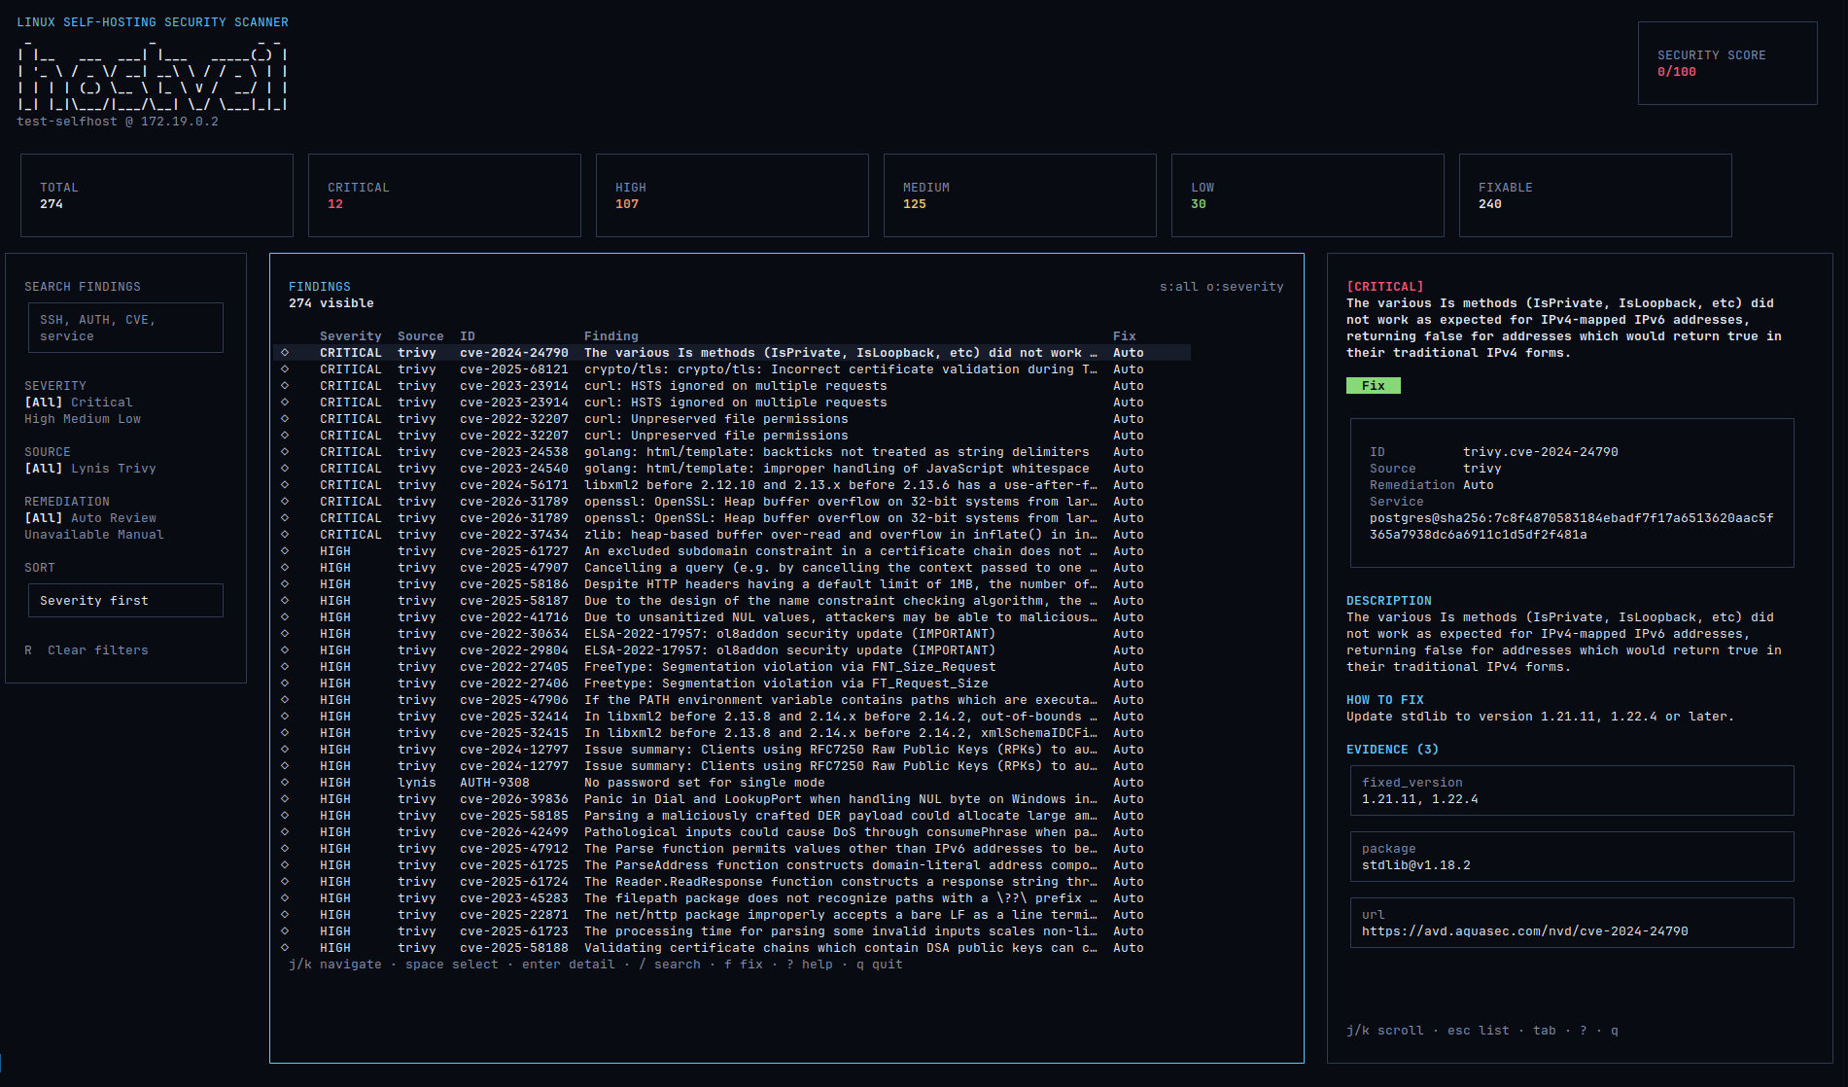This screenshot has height=1087, width=1848.
Task: Select diamond marker for cve-2025-58186 row
Action: click(x=285, y=584)
